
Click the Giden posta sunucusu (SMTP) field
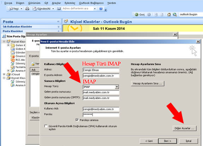point(101,98)
